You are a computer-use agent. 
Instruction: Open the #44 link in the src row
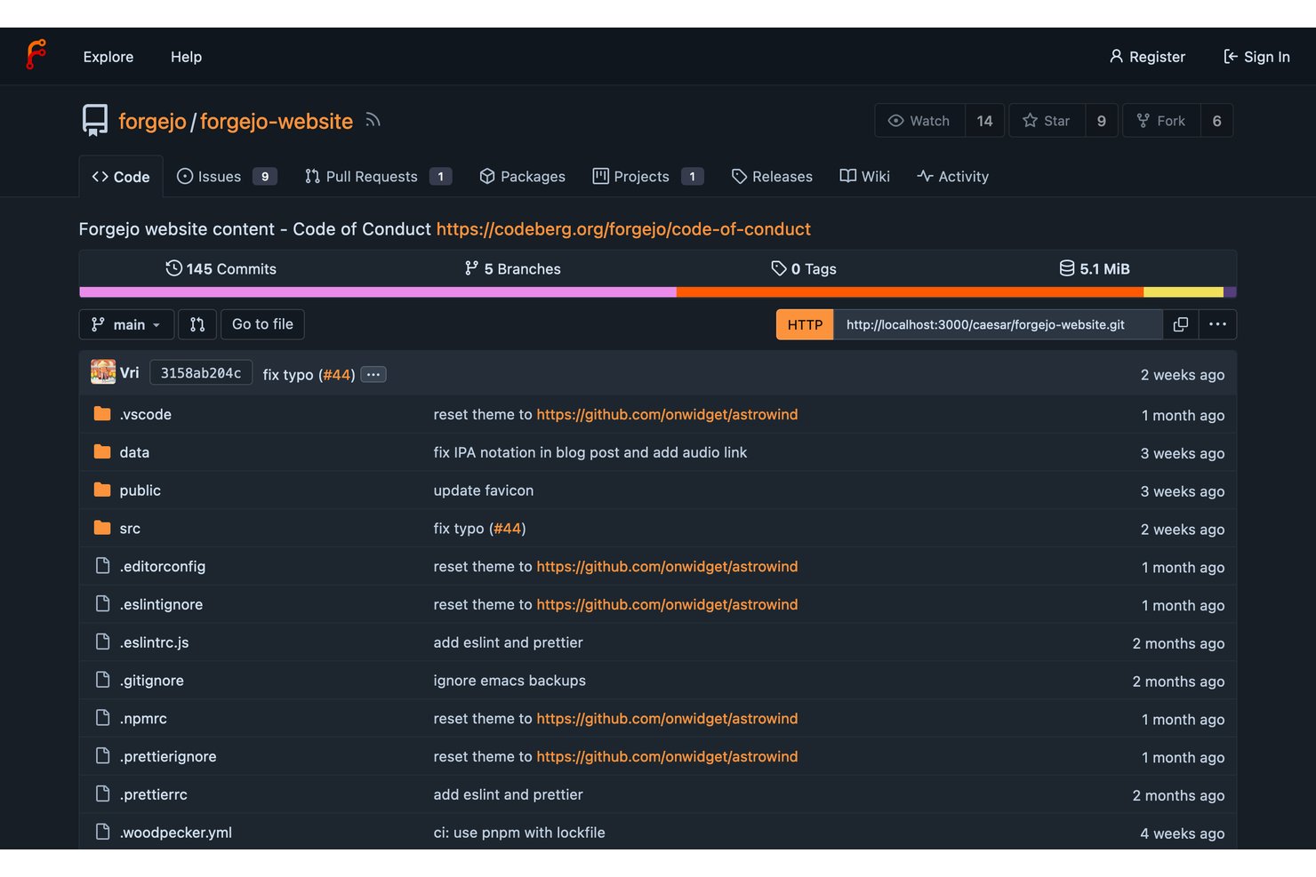click(x=508, y=529)
